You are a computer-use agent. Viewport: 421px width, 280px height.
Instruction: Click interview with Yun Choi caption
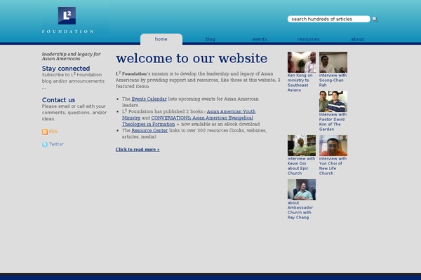333,166
